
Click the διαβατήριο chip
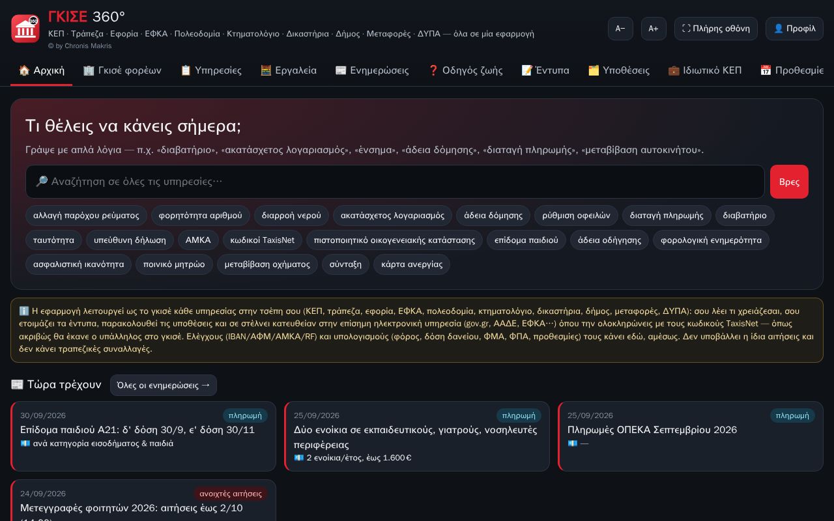coord(745,216)
